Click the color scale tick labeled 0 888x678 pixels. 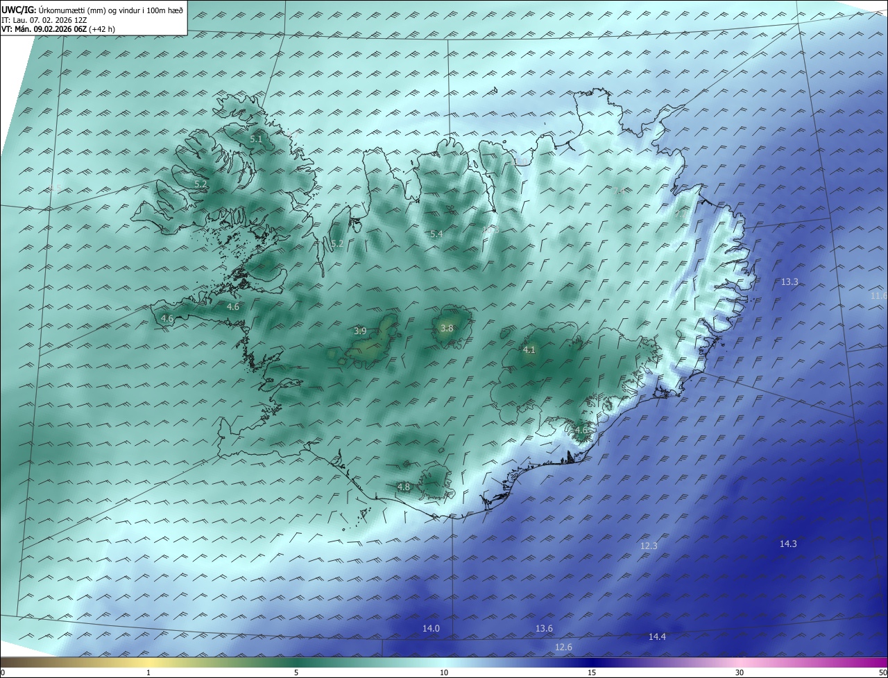[2, 672]
